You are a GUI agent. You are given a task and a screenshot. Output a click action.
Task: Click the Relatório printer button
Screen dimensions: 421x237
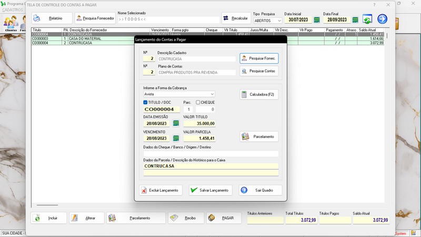tap(52, 18)
